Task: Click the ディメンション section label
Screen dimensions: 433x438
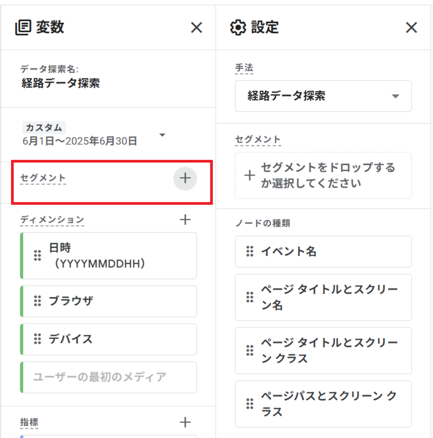Action: [x=52, y=220]
